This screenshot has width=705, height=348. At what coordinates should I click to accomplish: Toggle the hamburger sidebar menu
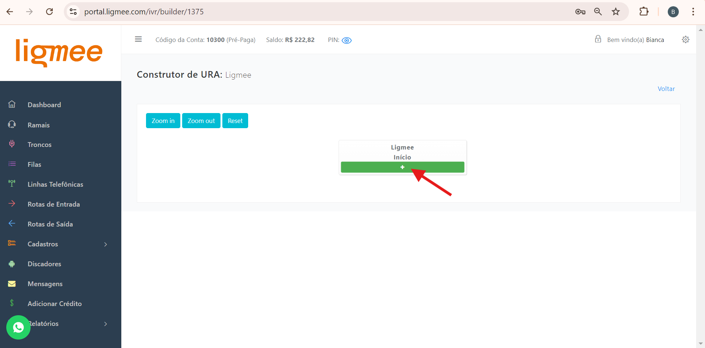138,39
